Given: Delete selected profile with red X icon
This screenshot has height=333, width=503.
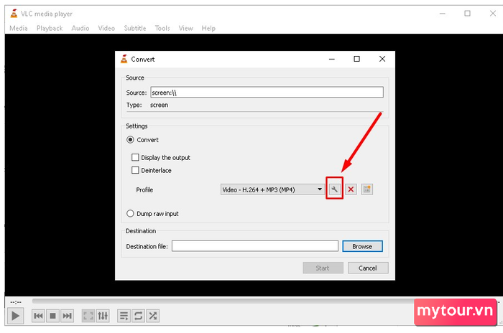Looking at the screenshot, I should click(351, 189).
